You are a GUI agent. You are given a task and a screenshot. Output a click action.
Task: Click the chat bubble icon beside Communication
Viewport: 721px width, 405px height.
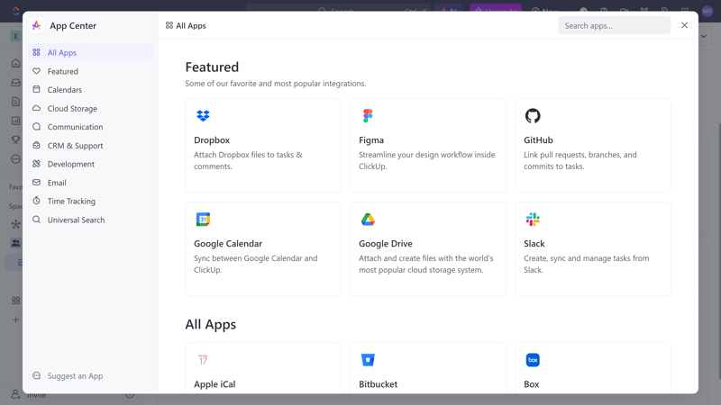[36, 127]
